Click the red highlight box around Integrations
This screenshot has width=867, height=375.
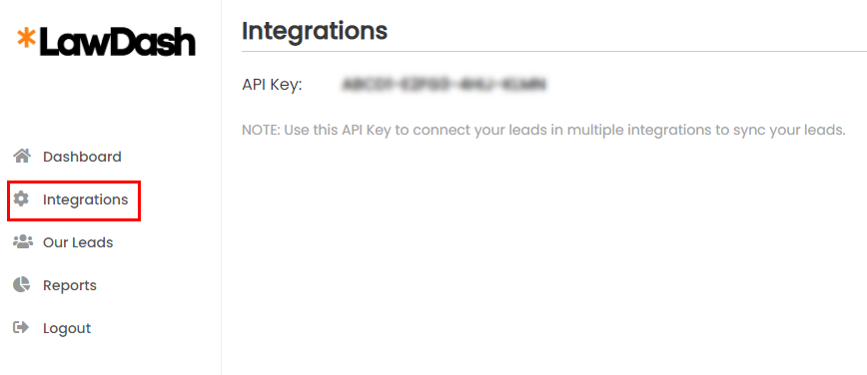click(x=74, y=201)
